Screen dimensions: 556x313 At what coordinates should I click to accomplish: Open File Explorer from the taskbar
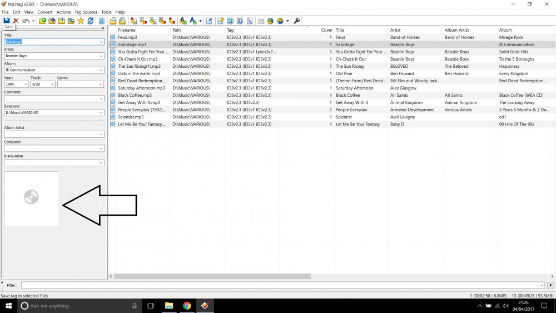(x=169, y=306)
